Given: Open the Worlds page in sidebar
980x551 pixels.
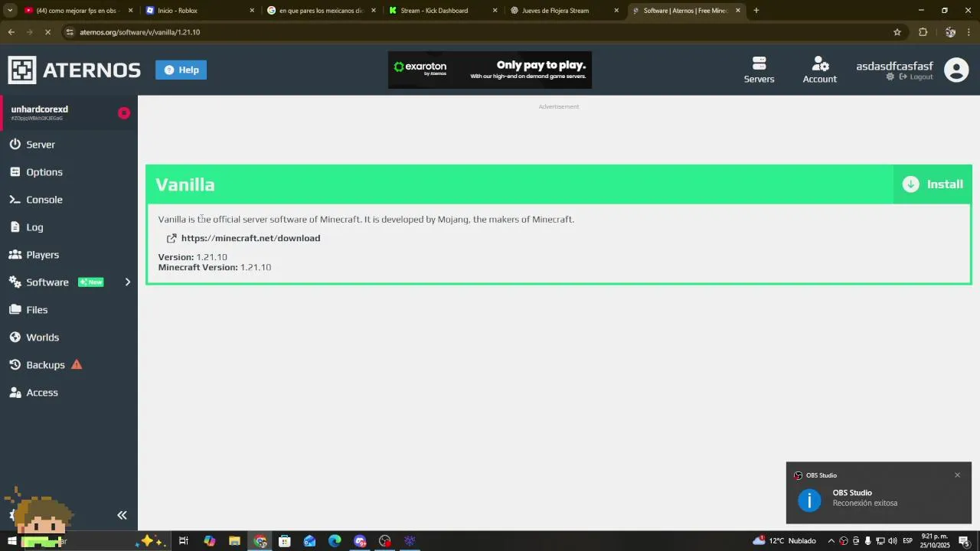Looking at the screenshot, I should coord(42,337).
